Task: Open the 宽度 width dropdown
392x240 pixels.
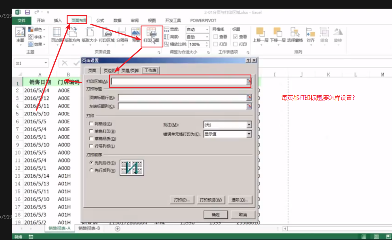Action: 207,29
